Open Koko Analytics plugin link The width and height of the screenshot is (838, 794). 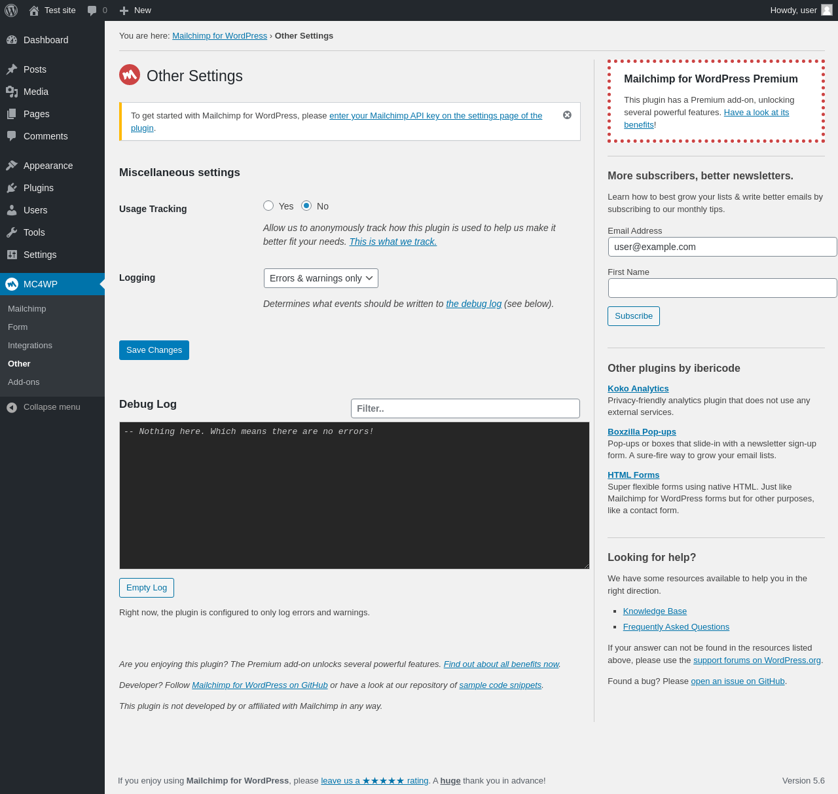coord(638,389)
